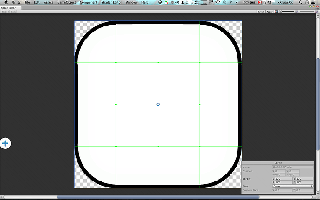Click the Position W field
This screenshot has width=320, height=200.
point(280,174)
